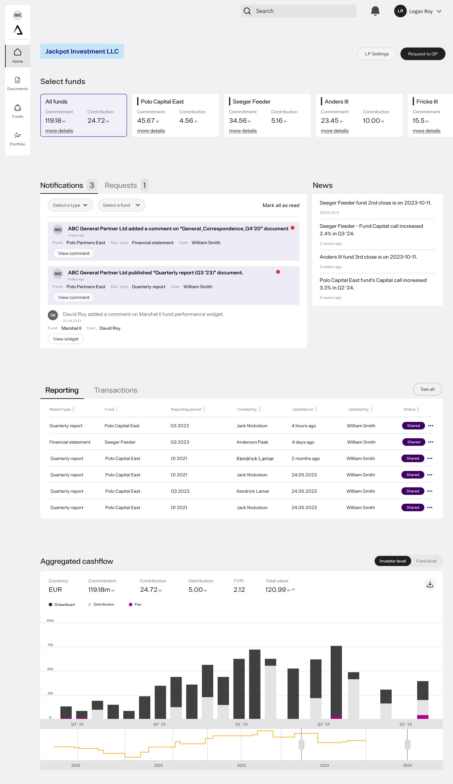Open the notifications bell
The width and height of the screenshot is (453, 784).
pos(375,11)
